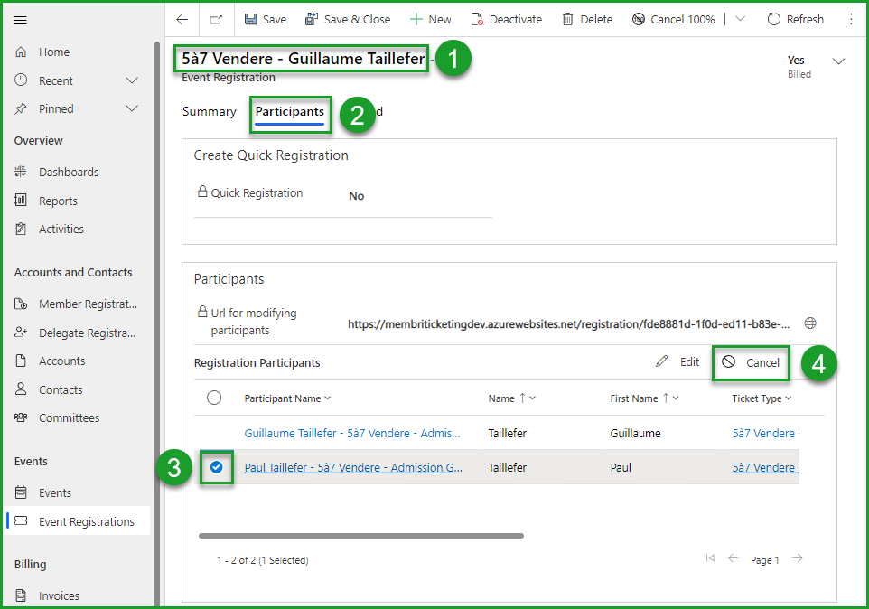The height and width of the screenshot is (609, 869).
Task: Cancel the selected registration participant
Action: pyautogui.click(x=752, y=362)
